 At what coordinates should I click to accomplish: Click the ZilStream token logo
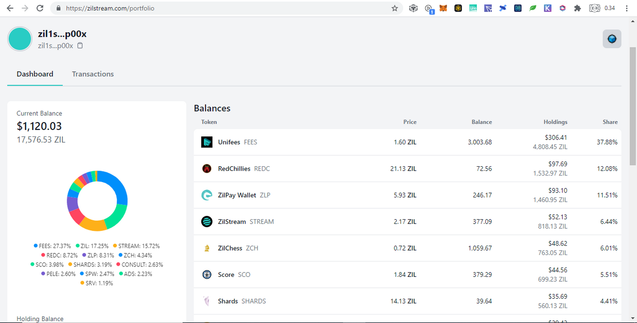coord(207,222)
